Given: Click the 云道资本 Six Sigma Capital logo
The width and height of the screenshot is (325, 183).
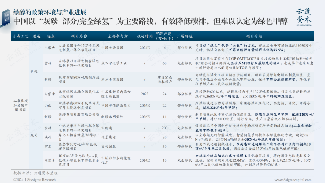Looking at the screenshot, I should pos(304,17).
